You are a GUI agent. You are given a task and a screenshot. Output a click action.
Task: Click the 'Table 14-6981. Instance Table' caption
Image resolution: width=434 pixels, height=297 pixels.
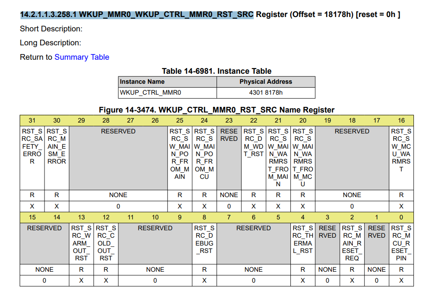217,71
